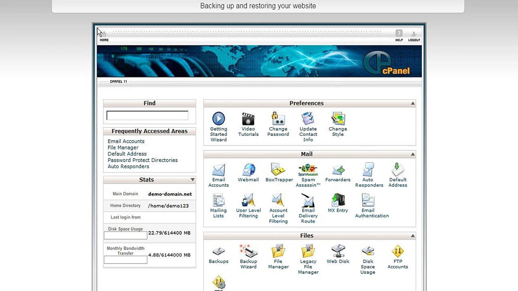Open the Default Address icon in Mail

tap(398, 170)
